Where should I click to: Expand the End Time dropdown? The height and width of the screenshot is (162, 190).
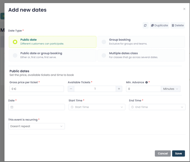[157, 107]
